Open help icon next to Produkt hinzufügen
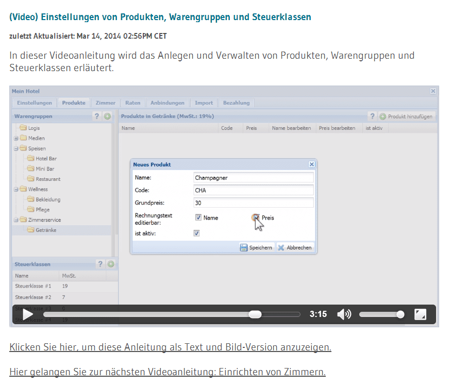 pos(372,116)
